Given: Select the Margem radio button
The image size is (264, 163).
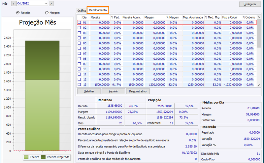Looking at the screenshot, I should (x=47, y=13).
